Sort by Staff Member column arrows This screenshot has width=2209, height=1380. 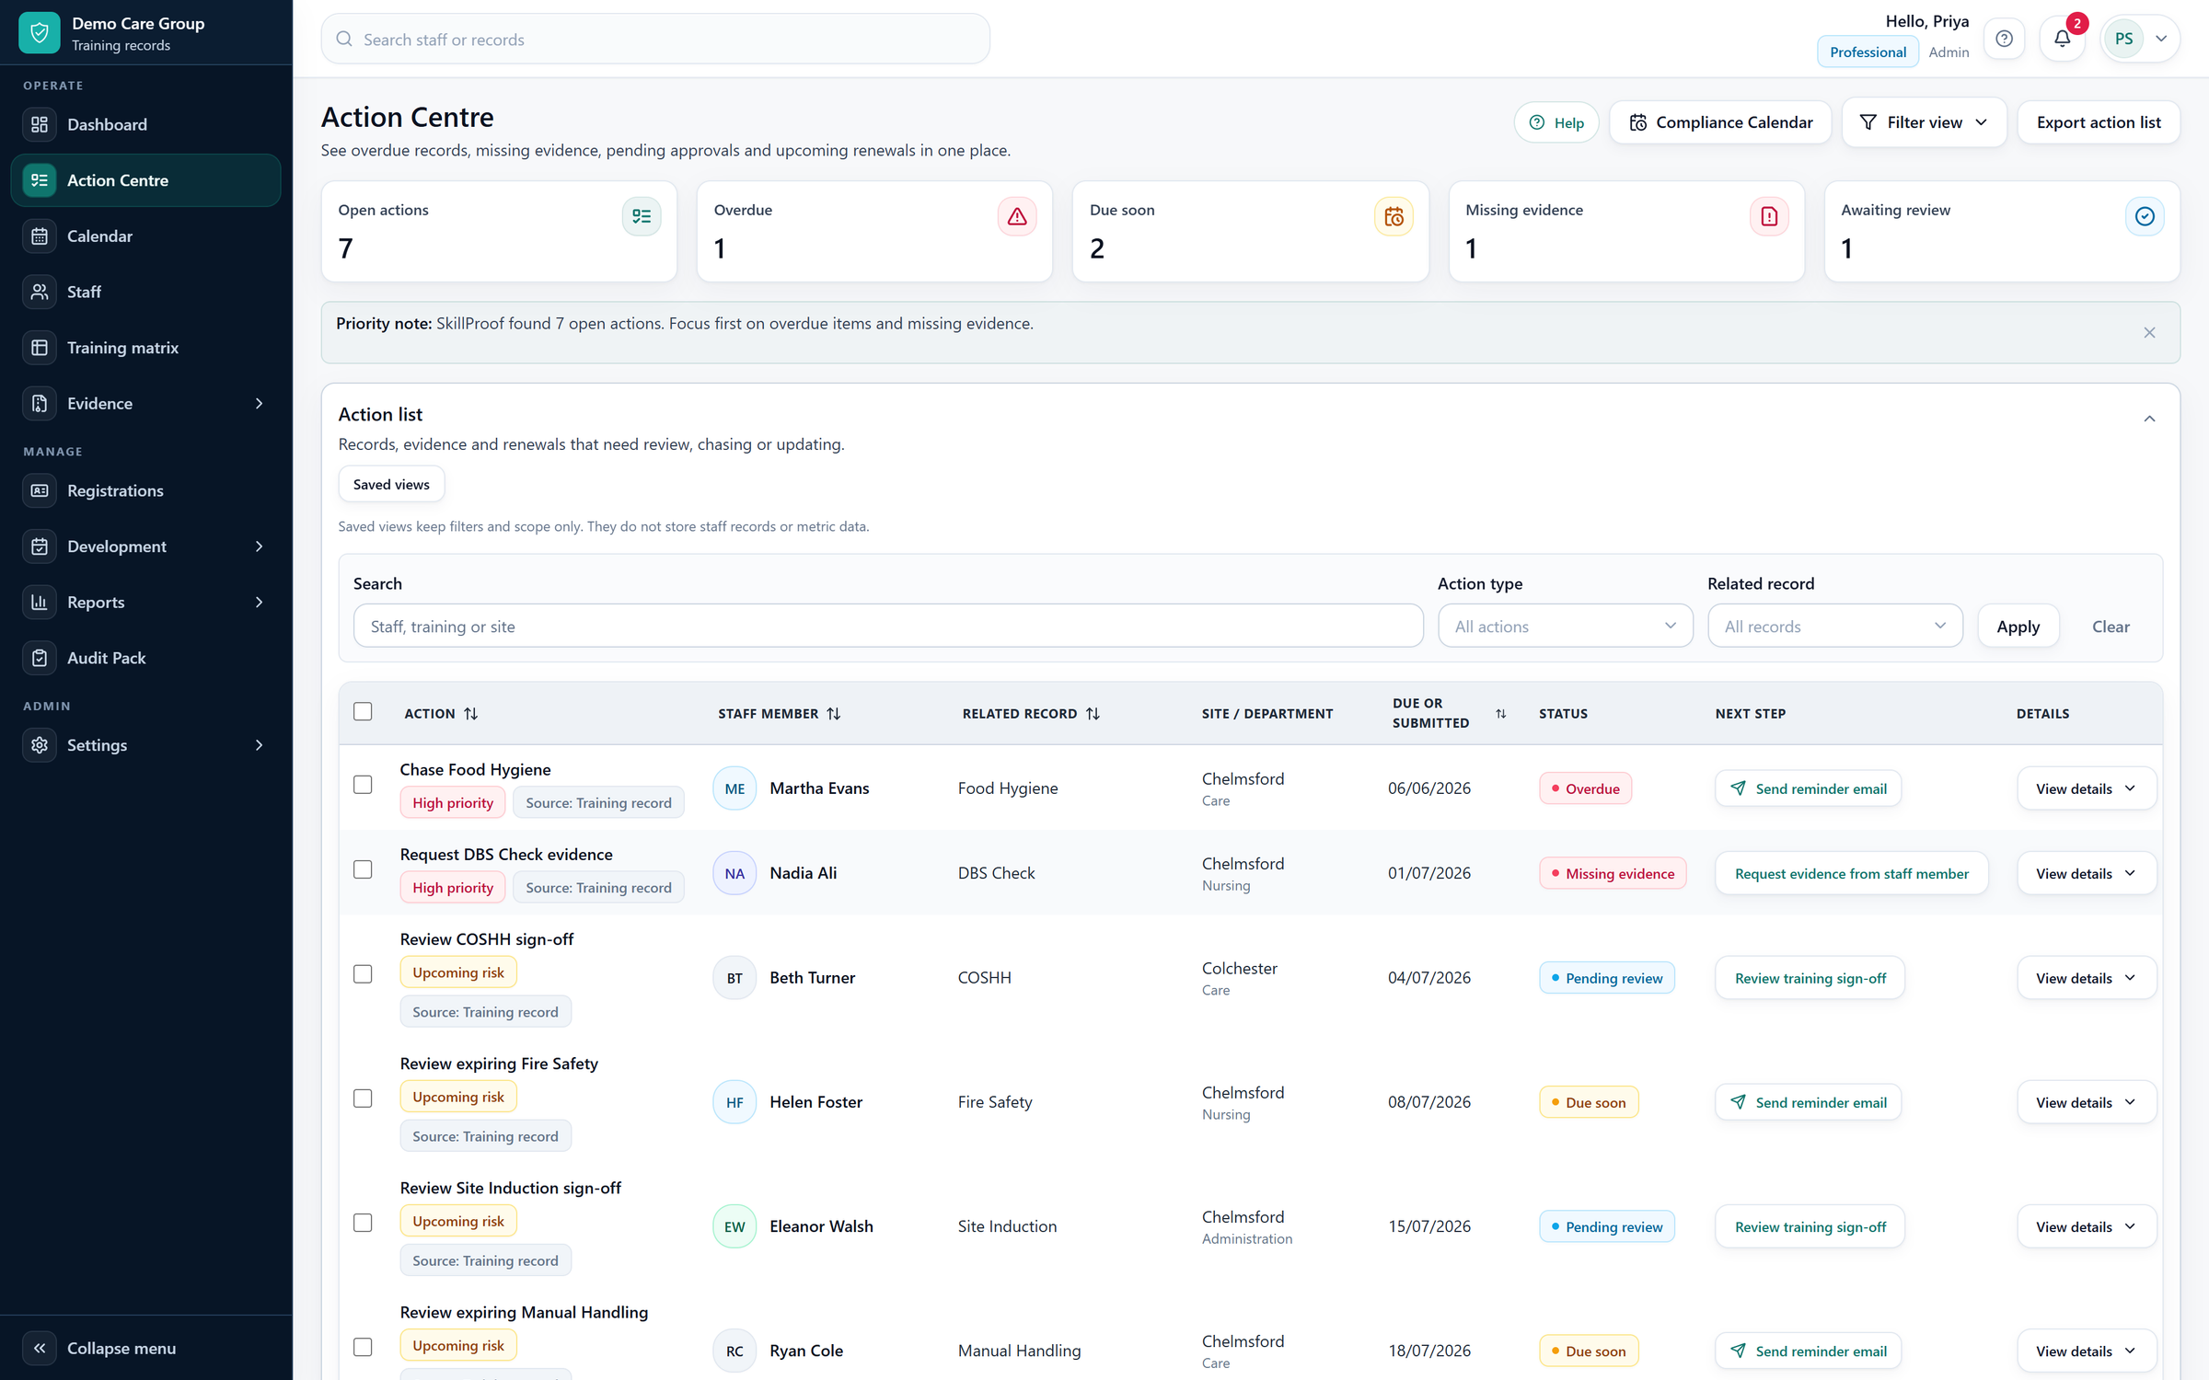[834, 714]
